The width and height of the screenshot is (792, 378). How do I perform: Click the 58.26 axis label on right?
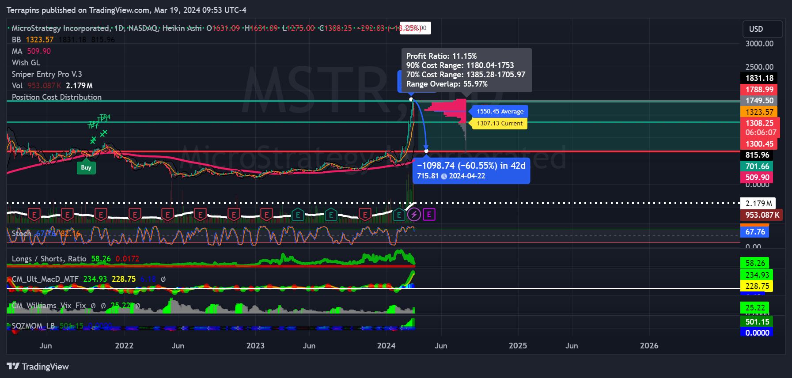click(x=754, y=263)
